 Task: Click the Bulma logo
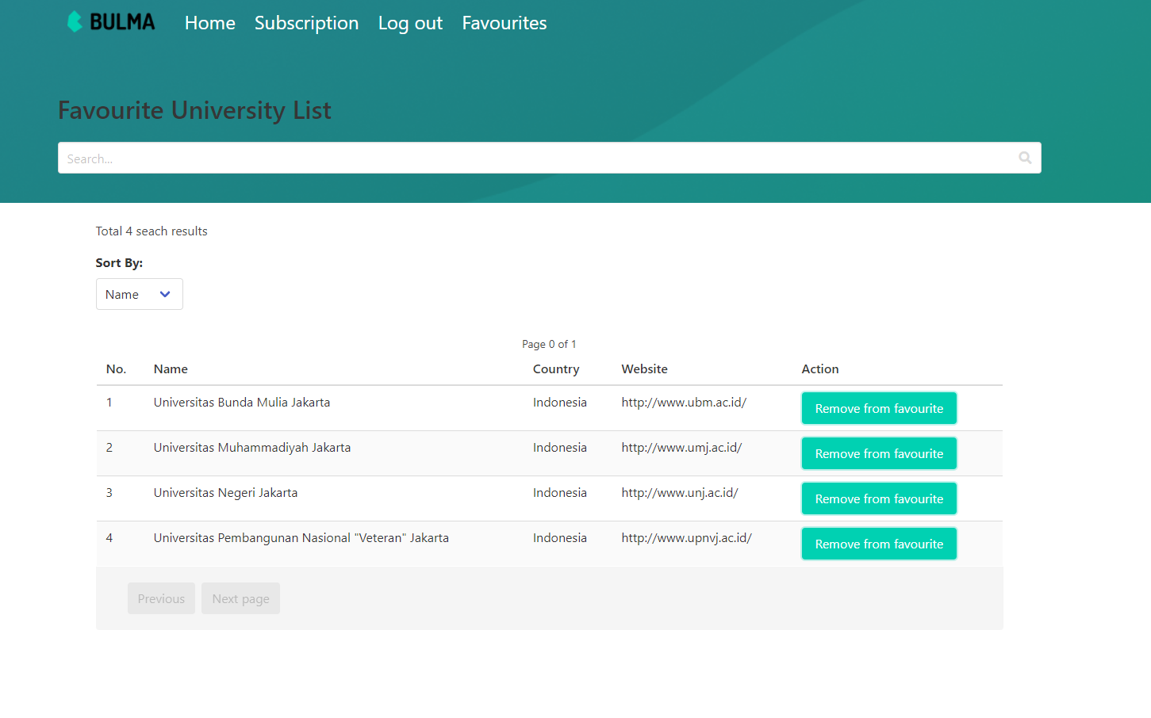[111, 22]
